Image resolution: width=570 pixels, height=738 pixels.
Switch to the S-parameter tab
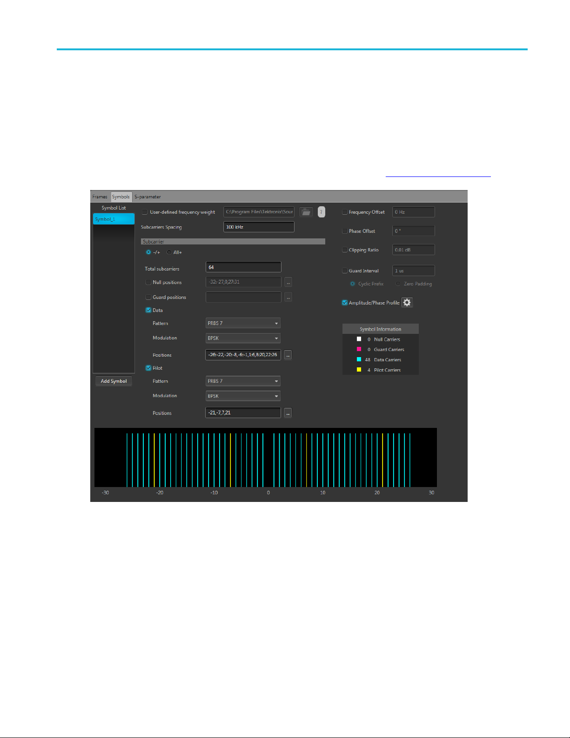[148, 196]
